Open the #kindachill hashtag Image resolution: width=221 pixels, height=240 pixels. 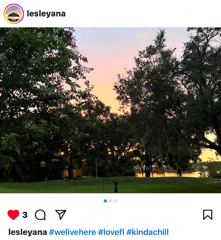148,232
